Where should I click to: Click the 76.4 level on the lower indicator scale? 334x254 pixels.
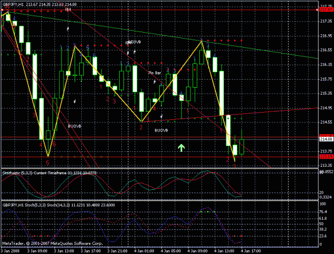coord(323,212)
